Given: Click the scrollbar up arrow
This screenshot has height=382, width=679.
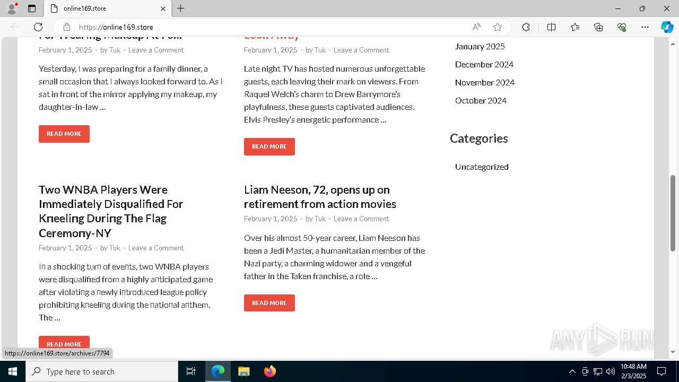Looking at the screenshot, I should pyautogui.click(x=673, y=43).
